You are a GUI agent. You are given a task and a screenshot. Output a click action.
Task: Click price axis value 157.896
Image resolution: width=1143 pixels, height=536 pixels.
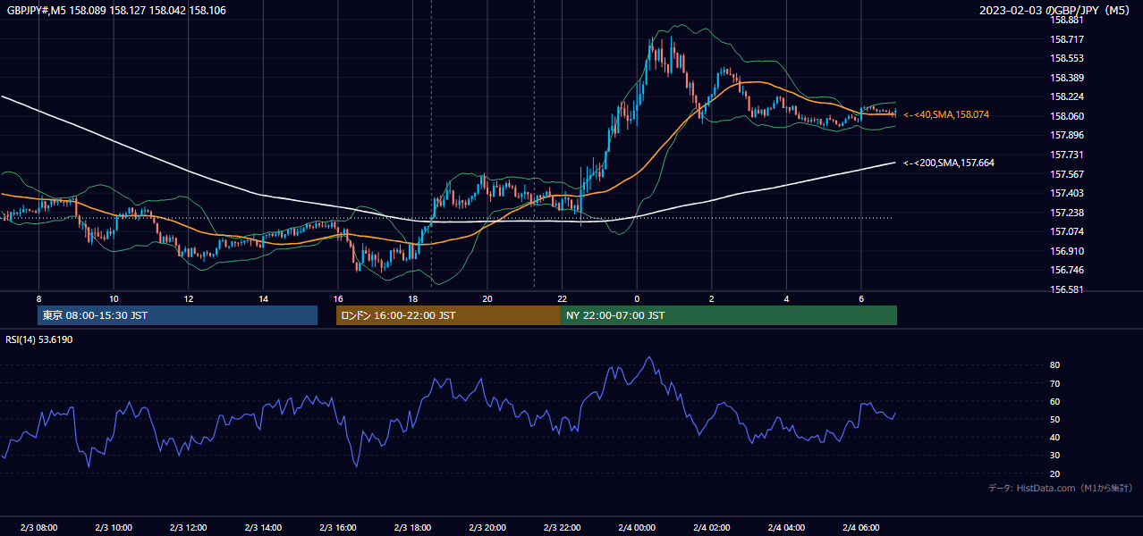(1067, 135)
